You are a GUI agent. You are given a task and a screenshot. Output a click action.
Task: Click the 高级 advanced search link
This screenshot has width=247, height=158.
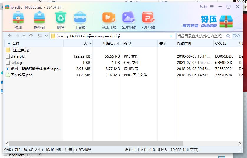pyautogui.click(x=236, y=36)
